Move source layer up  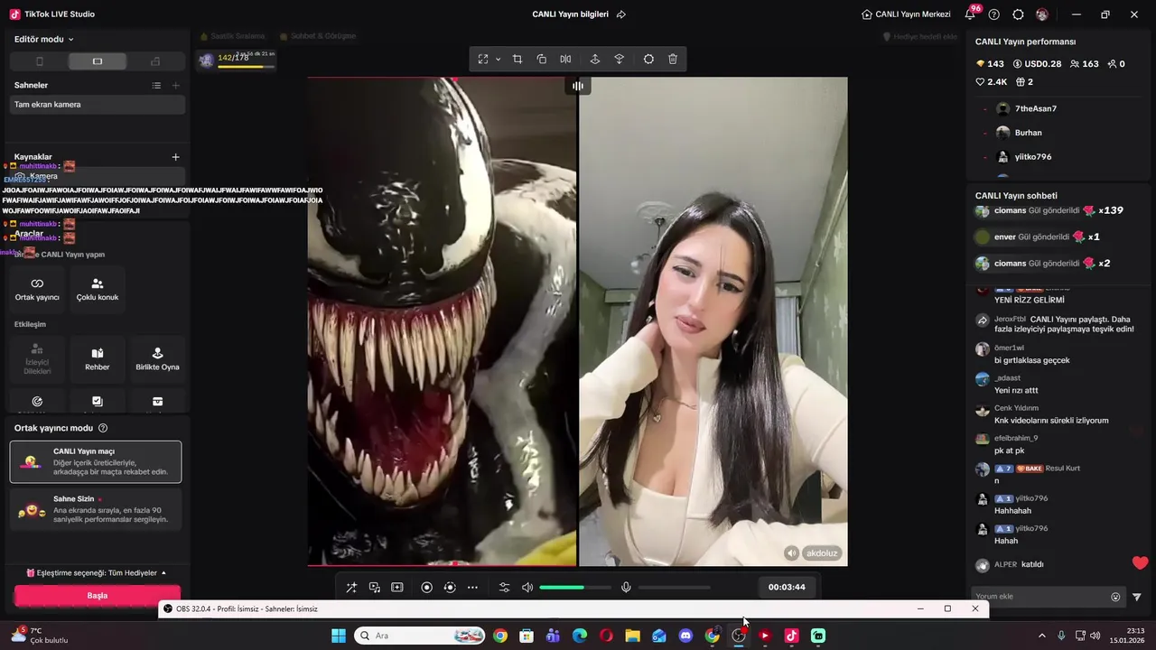594,59
